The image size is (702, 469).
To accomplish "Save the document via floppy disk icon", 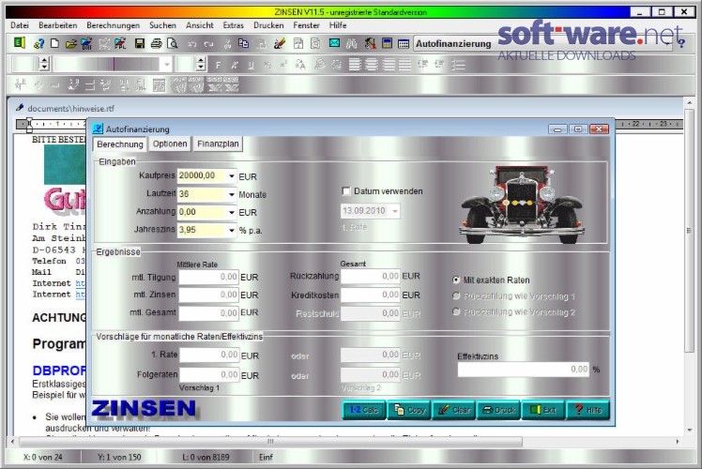I will [x=140, y=43].
